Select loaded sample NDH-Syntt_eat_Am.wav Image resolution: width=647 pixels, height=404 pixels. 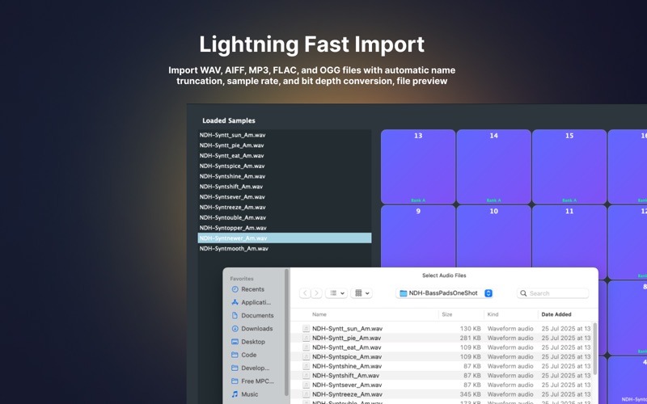coord(285,155)
